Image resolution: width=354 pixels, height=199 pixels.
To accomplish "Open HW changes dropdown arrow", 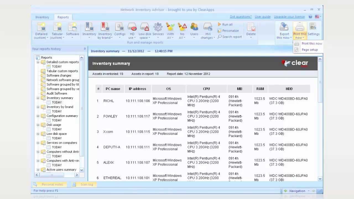I will 214,38.
